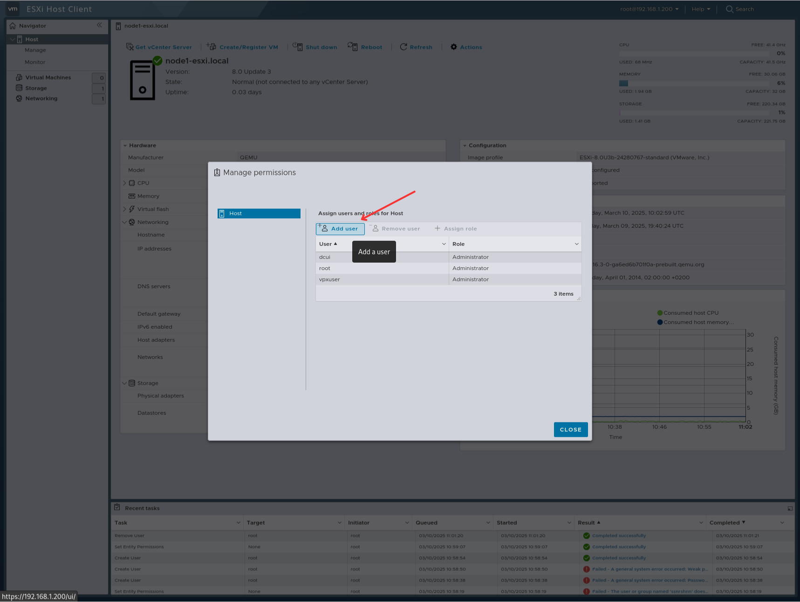Select Networking in the Navigator
Image resolution: width=800 pixels, height=602 pixels.
41,98
